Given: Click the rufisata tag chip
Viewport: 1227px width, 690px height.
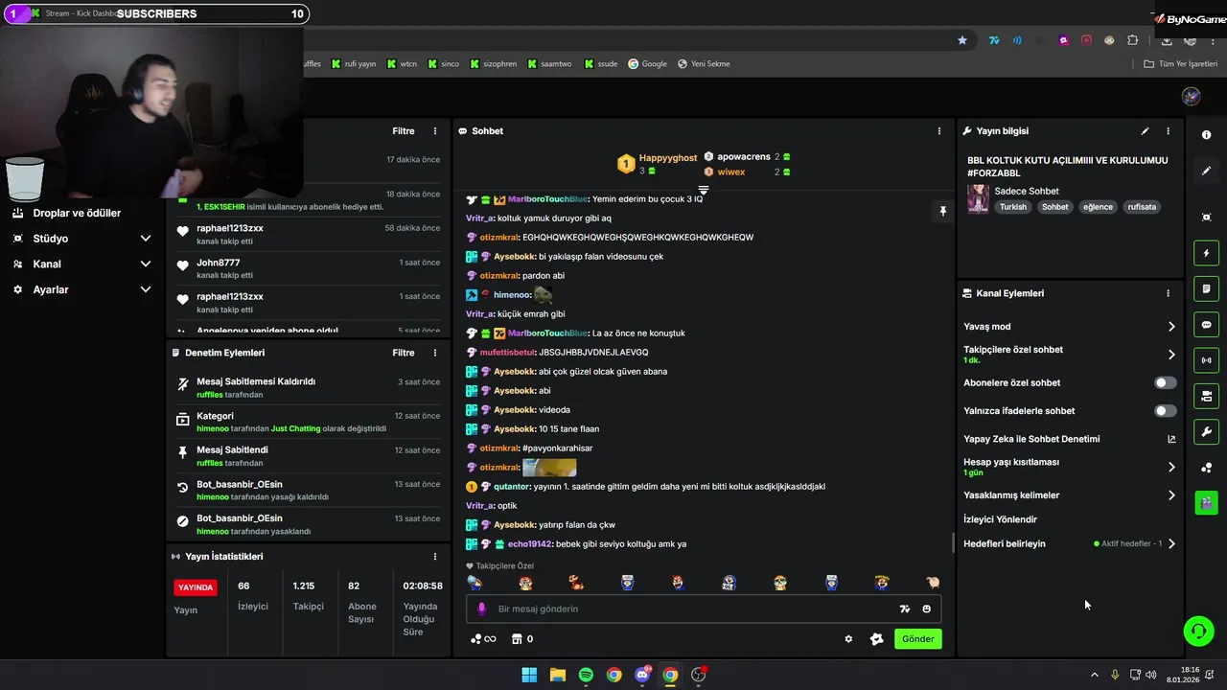Looking at the screenshot, I should pos(1141,207).
